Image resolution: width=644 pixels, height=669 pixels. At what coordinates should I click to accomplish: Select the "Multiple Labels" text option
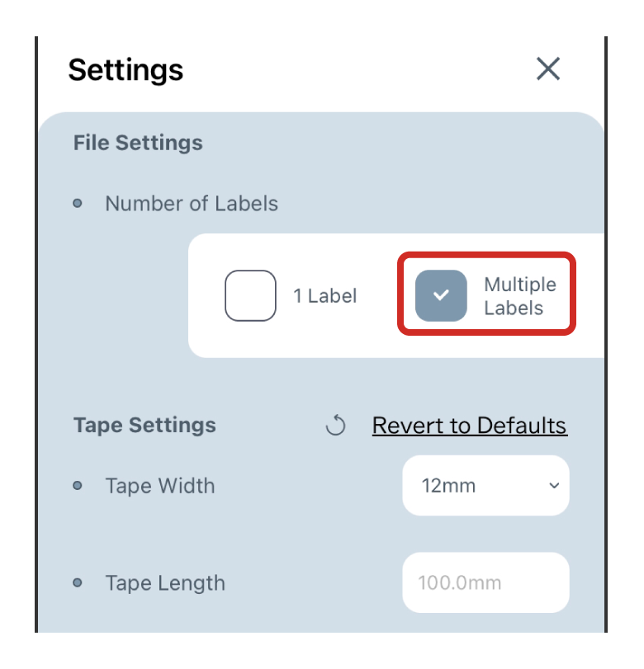coord(520,296)
